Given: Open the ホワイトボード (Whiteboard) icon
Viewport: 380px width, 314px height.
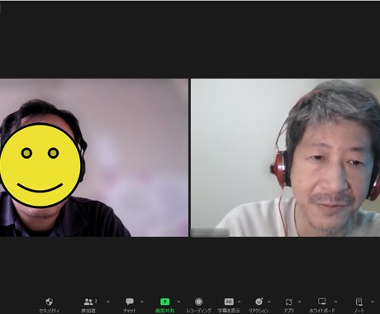Looking at the screenshot, I should [x=321, y=302].
